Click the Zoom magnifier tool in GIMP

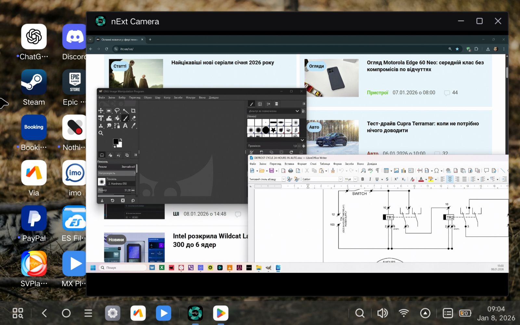coord(101,133)
